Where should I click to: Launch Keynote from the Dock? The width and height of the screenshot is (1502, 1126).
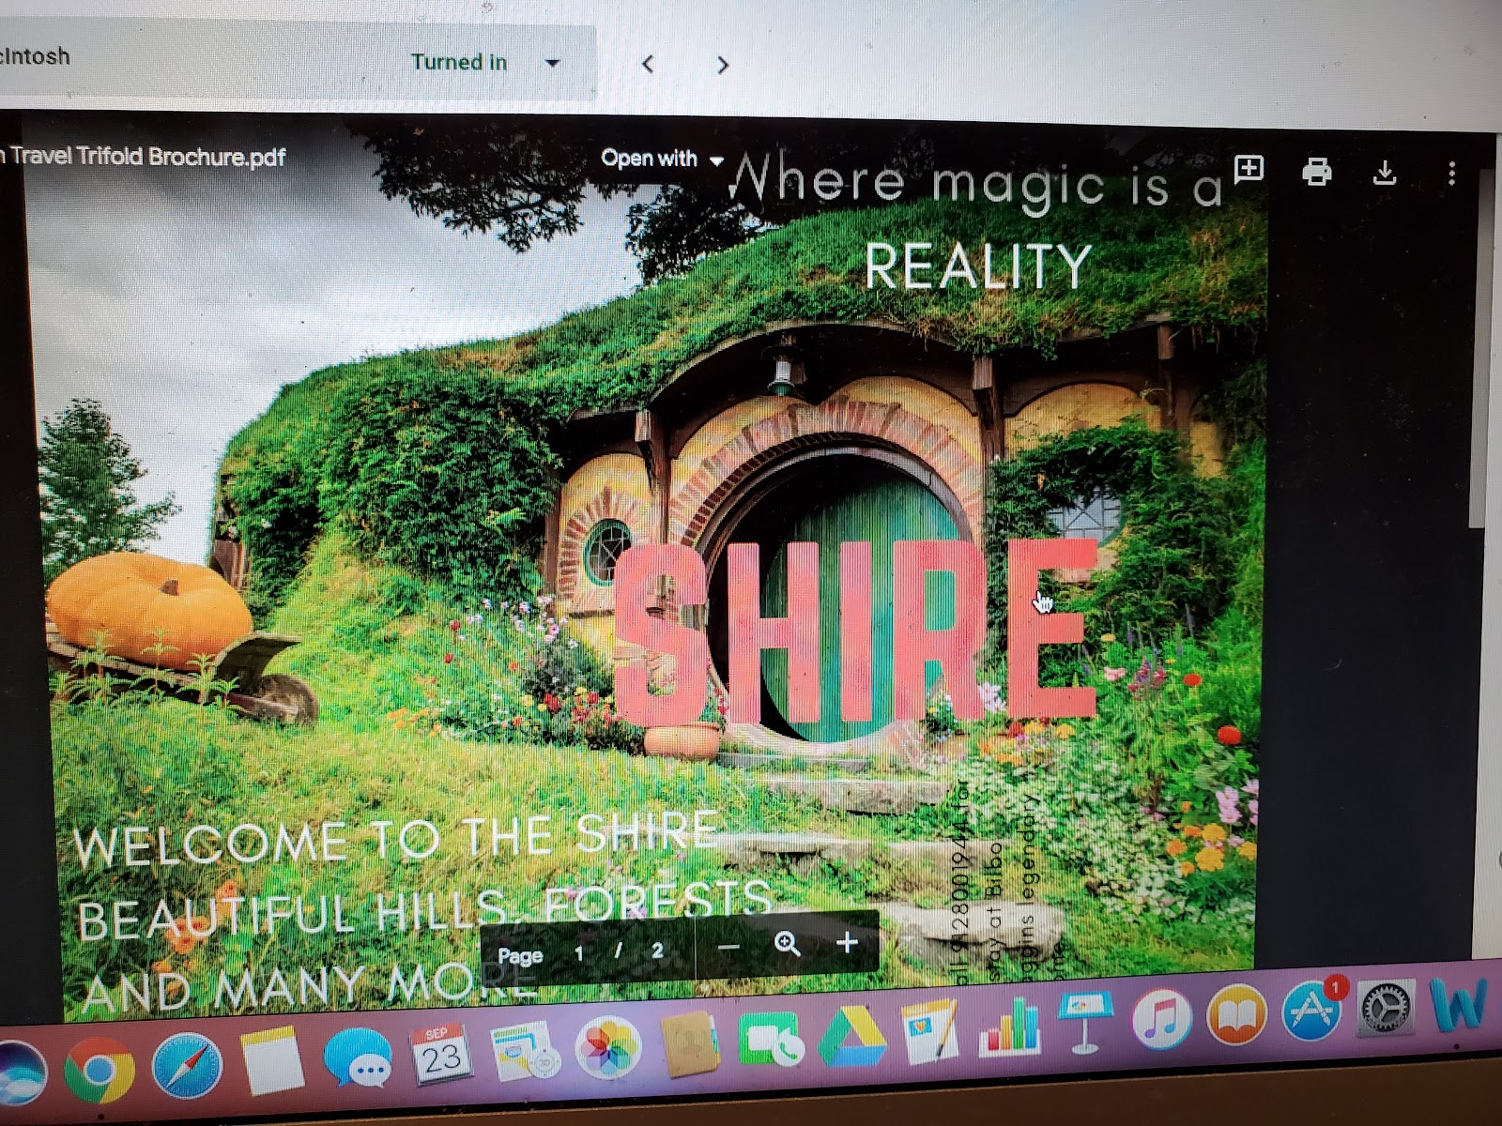[1085, 1023]
